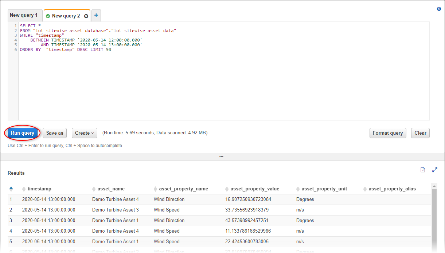This screenshot has height=253, width=445.
Task: Switch to New query 1 tab
Action: [24, 15]
